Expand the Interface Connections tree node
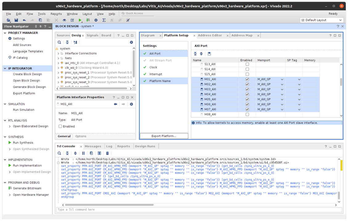 click(x=59, y=53)
